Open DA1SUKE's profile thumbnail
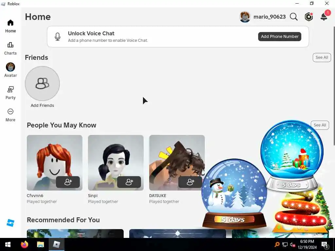 (177, 163)
